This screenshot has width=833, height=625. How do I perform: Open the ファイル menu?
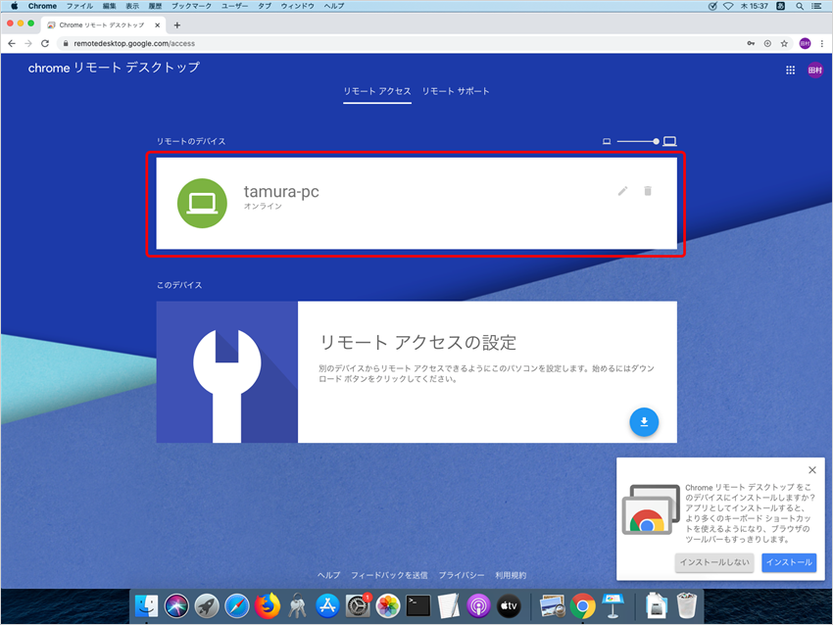[x=79, y=6]
